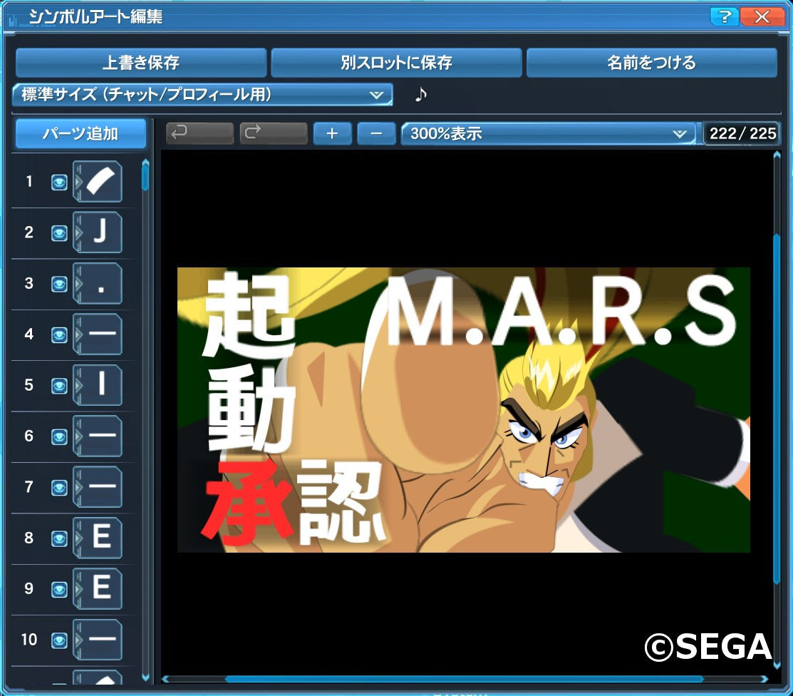Toggle visibility eye of layer 3
Viewport: 793px width, 696px height.
[x=59, y=285]
